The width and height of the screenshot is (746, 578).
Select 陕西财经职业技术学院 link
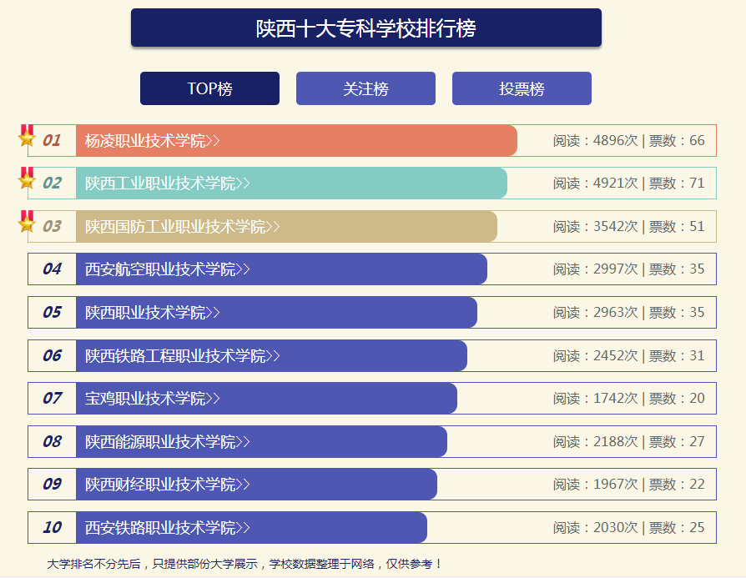point(167,485)
